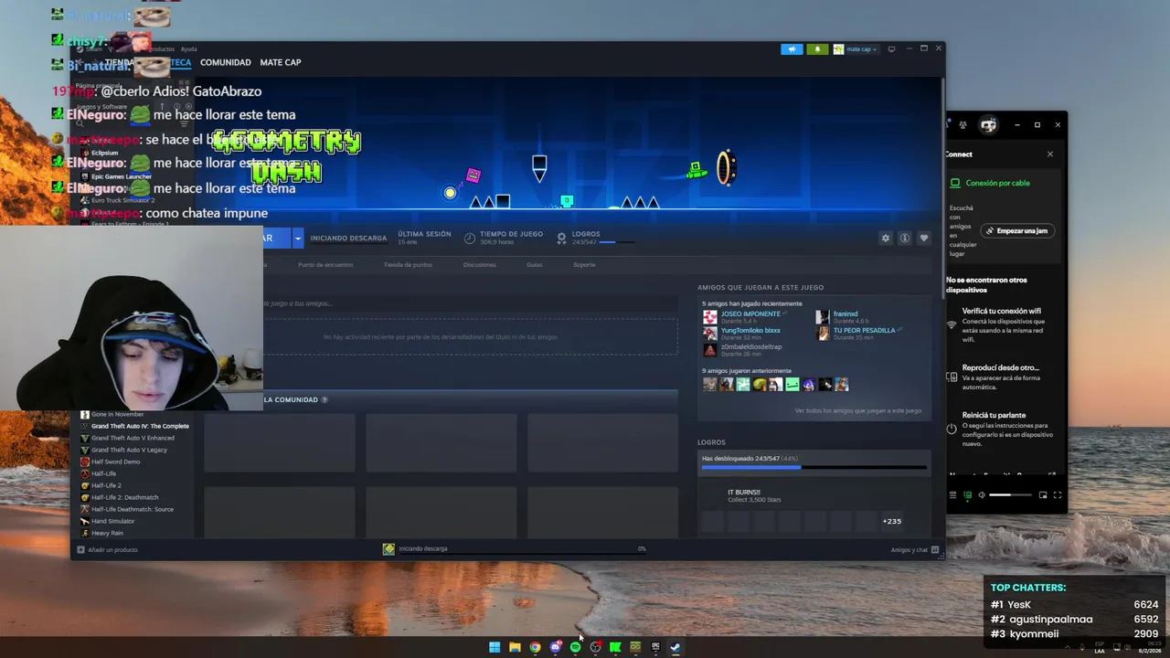Screen dimensions: 1170x658
Task: Switch to Tienda de puntos tab
Action: click(x=408, y=265)
